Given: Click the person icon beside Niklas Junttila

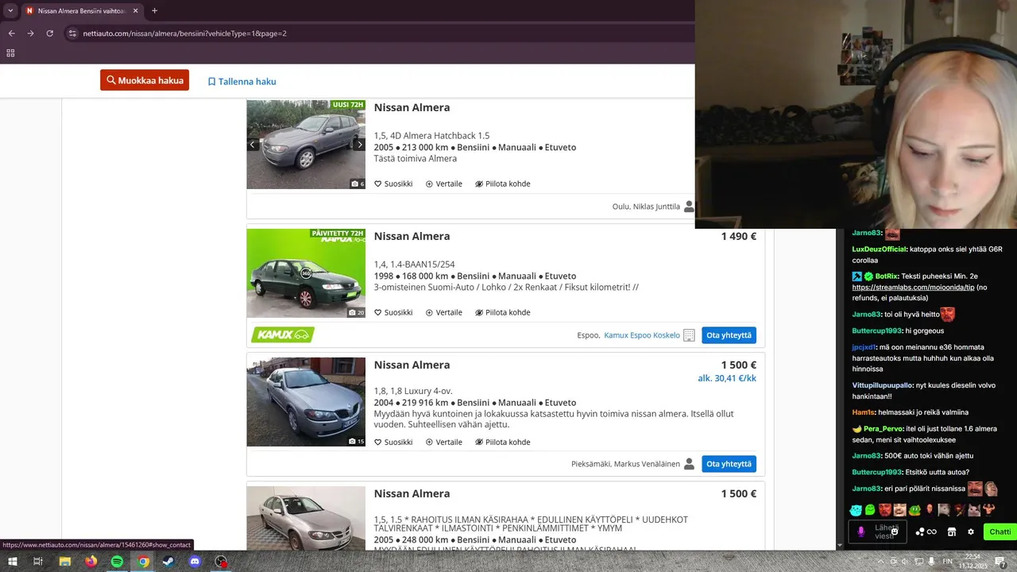Looking at the screenshot, I should tap(689, 207).
